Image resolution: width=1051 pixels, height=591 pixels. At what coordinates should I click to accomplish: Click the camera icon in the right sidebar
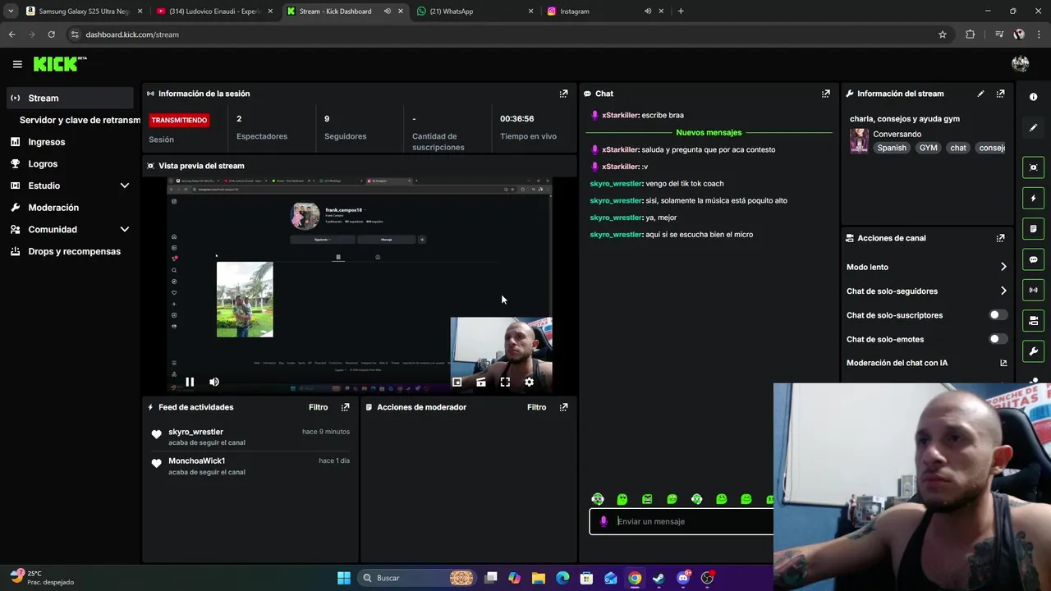pos(1033,321)
